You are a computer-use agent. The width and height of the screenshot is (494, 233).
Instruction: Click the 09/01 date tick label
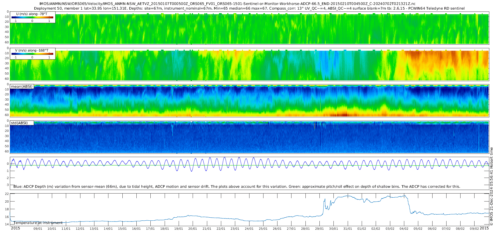(38, 229)
